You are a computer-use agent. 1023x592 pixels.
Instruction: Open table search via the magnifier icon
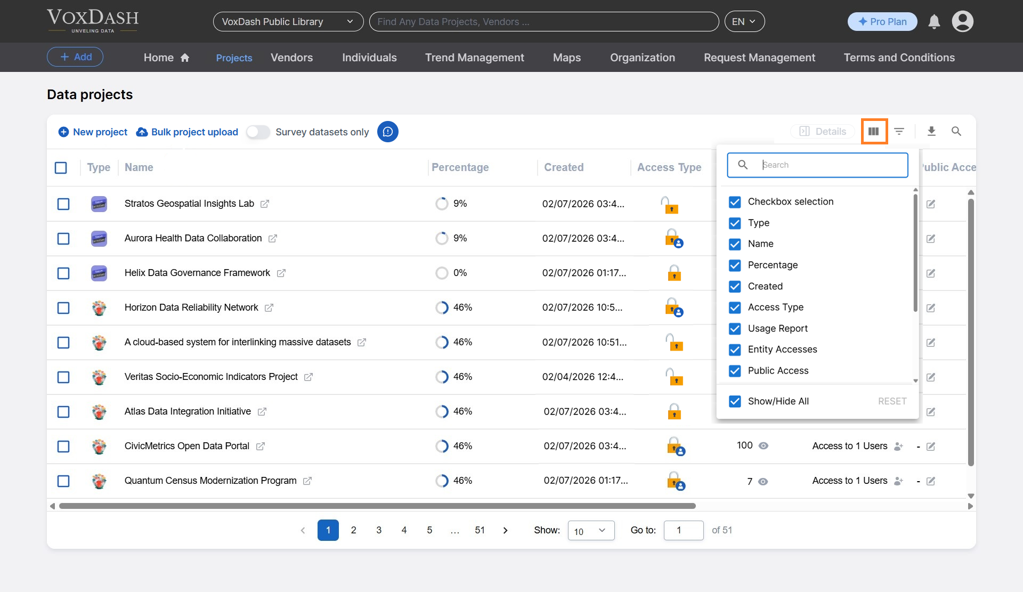(956, 131)
